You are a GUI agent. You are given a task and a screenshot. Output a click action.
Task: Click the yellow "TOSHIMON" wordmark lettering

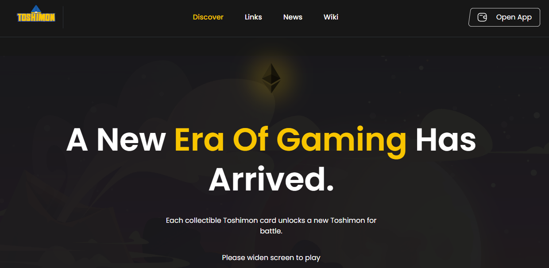tap(36, 18)
